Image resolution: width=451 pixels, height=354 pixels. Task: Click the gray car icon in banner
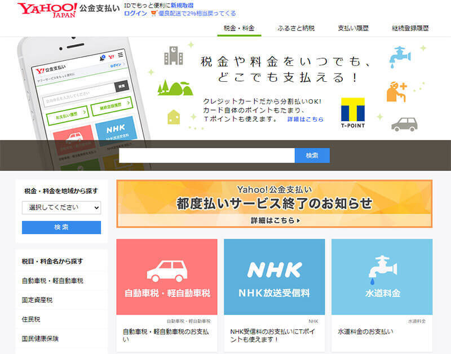[x=404, y=123]
